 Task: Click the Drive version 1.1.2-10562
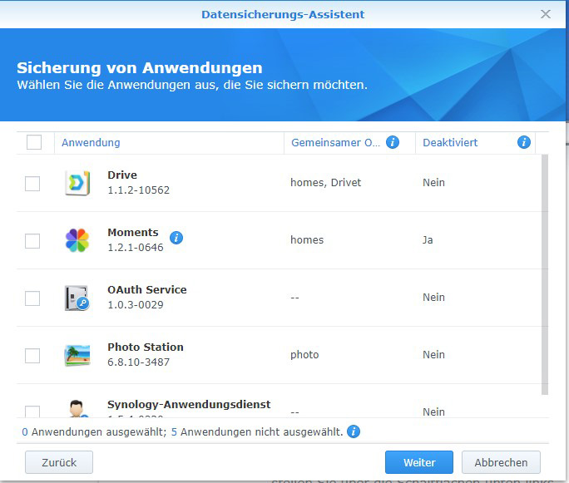point(139,190)
